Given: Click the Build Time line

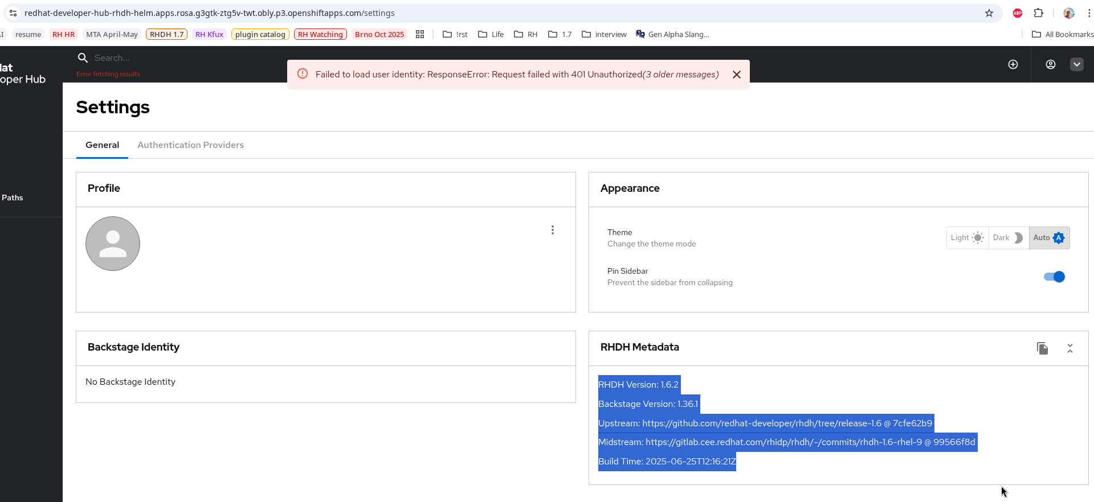Looking at the screenshot, I should click(x=667, y=462).
